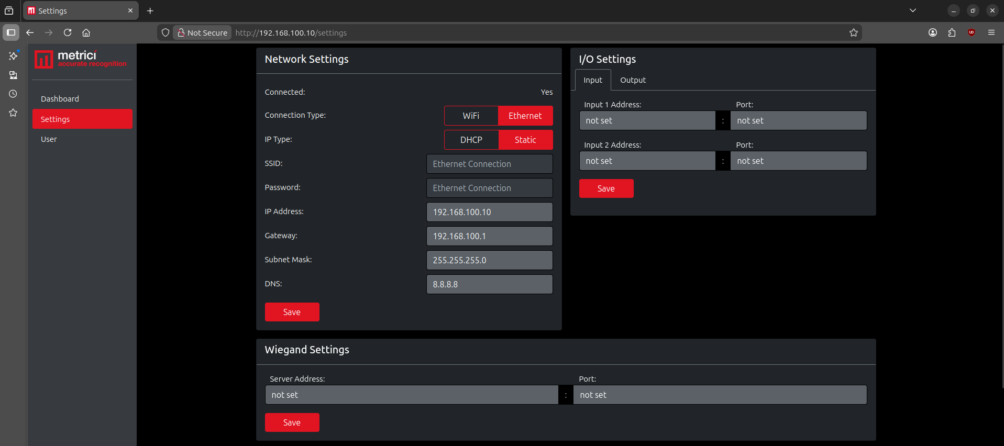Open a new browser tab
Image resolution: width=1004 pixels, height=446 pixels.
coord(150,10)
